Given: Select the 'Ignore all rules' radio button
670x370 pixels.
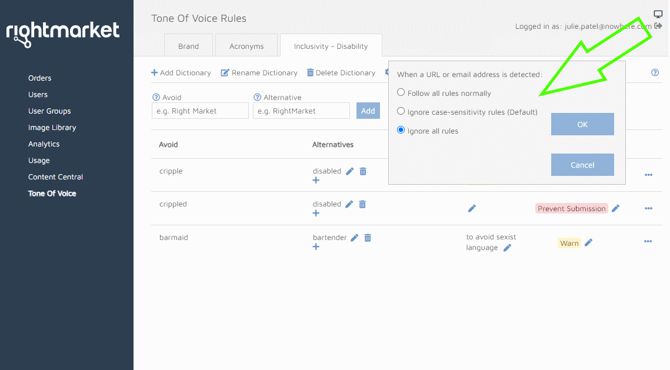Looking at the screenshot, I should pyautogui.click(x=401, y=130).
